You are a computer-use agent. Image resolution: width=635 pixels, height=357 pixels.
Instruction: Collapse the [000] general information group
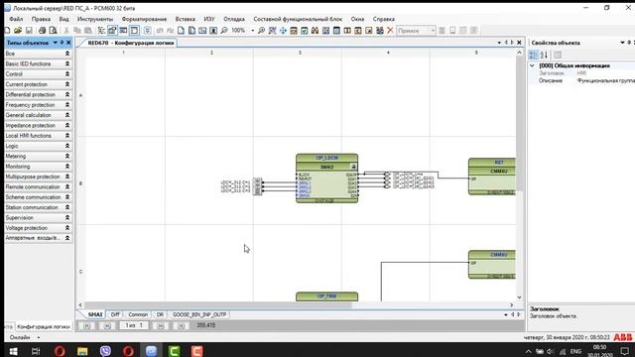[x=532, y=65]
